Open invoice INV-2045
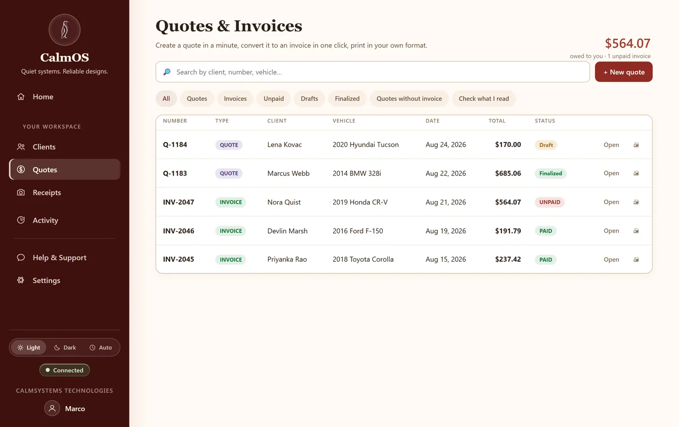Viewport: 679px width, 427px height. coord(611,260)
